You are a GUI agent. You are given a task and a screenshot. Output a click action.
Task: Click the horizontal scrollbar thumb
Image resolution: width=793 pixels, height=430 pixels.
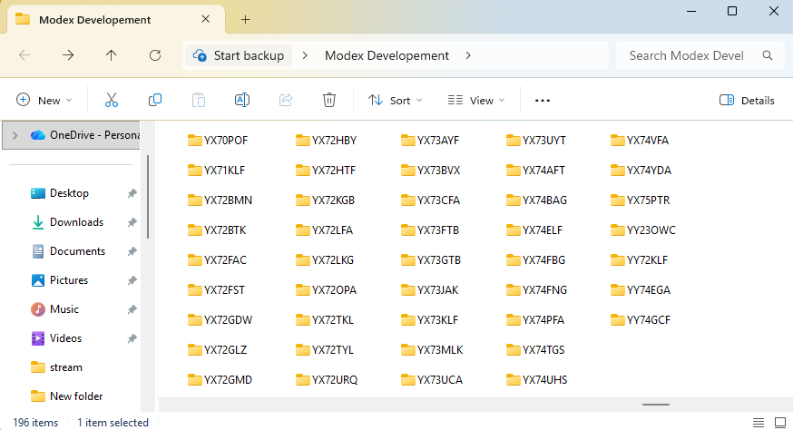pyautogui.click(x=656, y=405)
